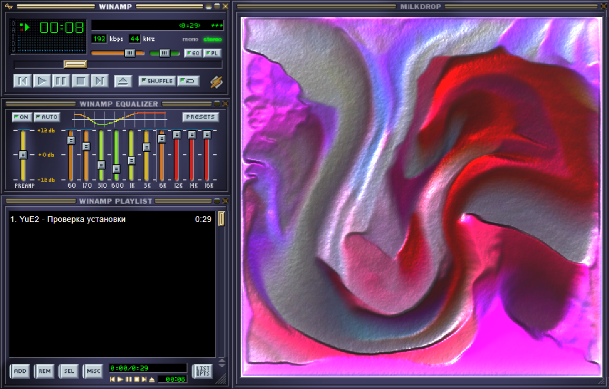Click the 310 Hz equalizer band knob

click(101, 165)
